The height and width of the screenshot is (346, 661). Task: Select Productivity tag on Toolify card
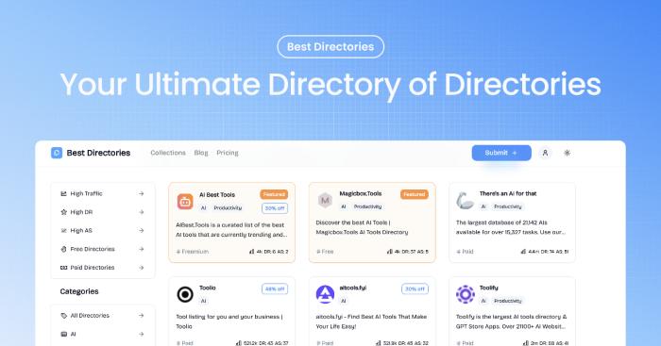point(508,301)
